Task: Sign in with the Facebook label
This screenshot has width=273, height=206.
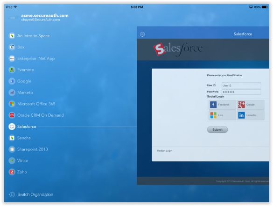Action: click(224, 105)
